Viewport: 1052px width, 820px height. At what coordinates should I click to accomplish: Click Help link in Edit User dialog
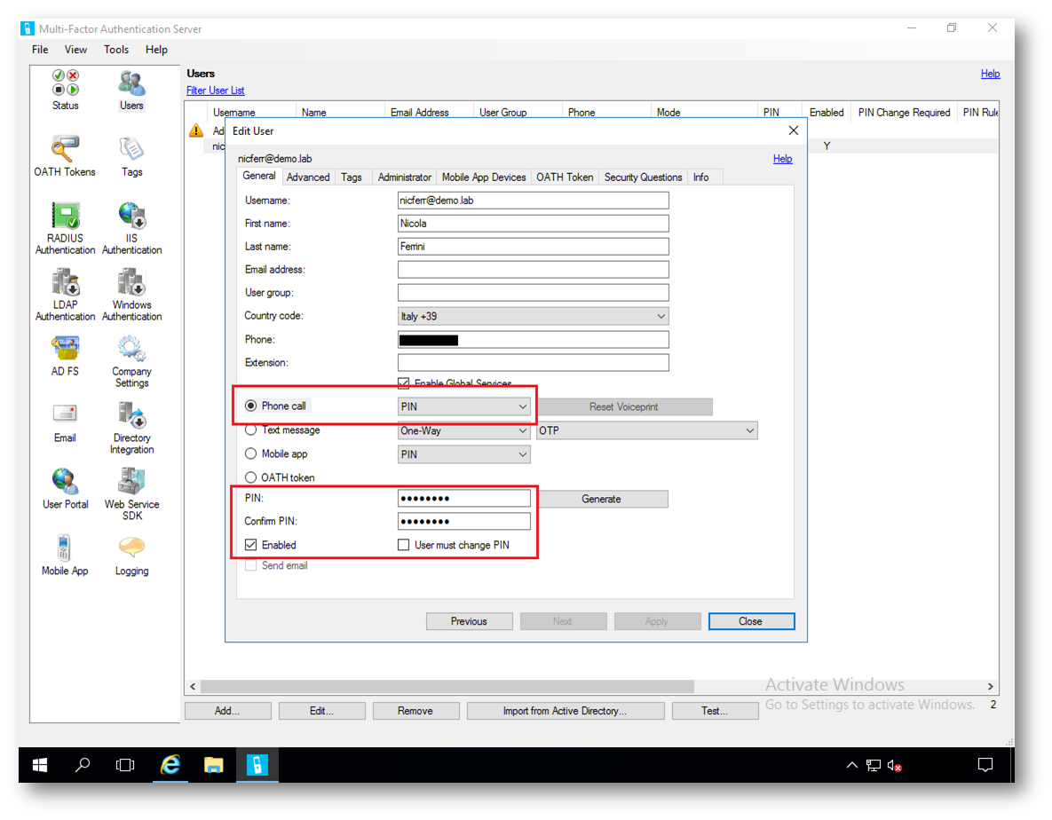782,159
